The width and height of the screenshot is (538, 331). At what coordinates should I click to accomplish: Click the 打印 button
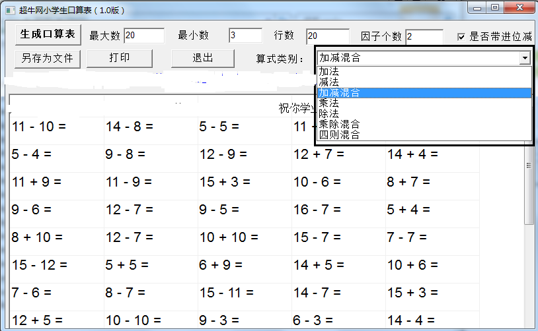[x=120, y=58]
